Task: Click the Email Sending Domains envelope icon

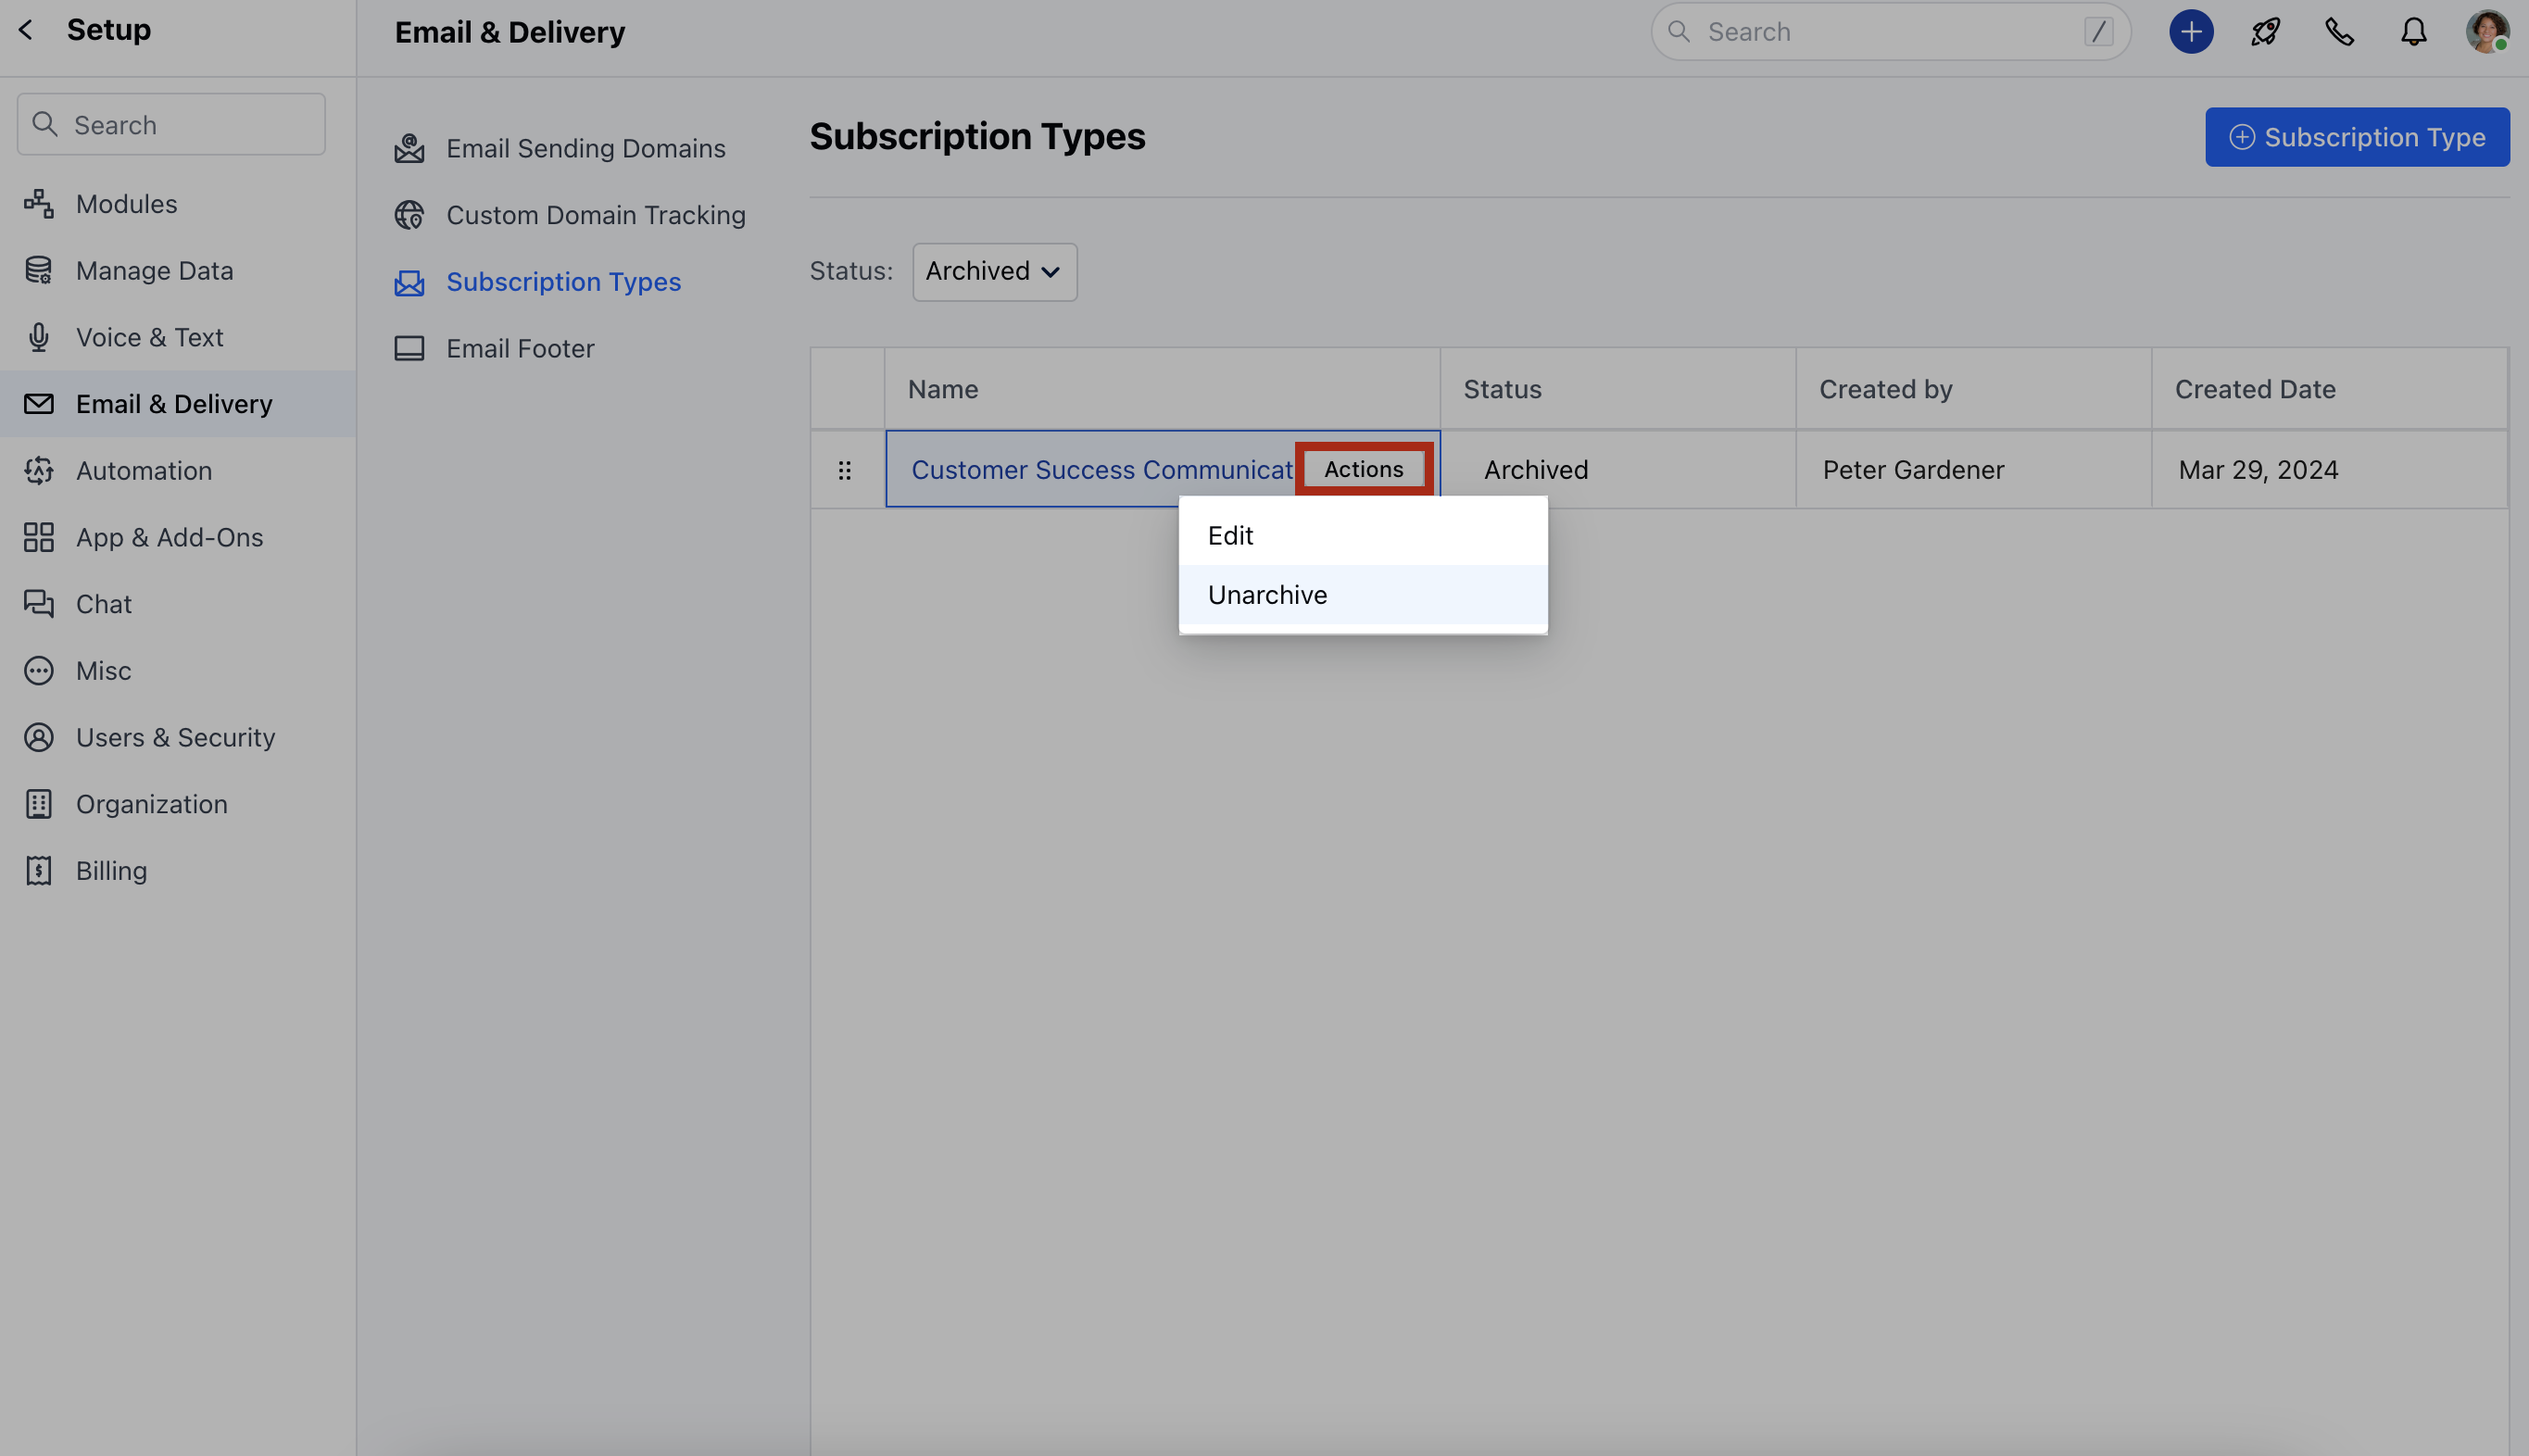Action: coord(409,149)
